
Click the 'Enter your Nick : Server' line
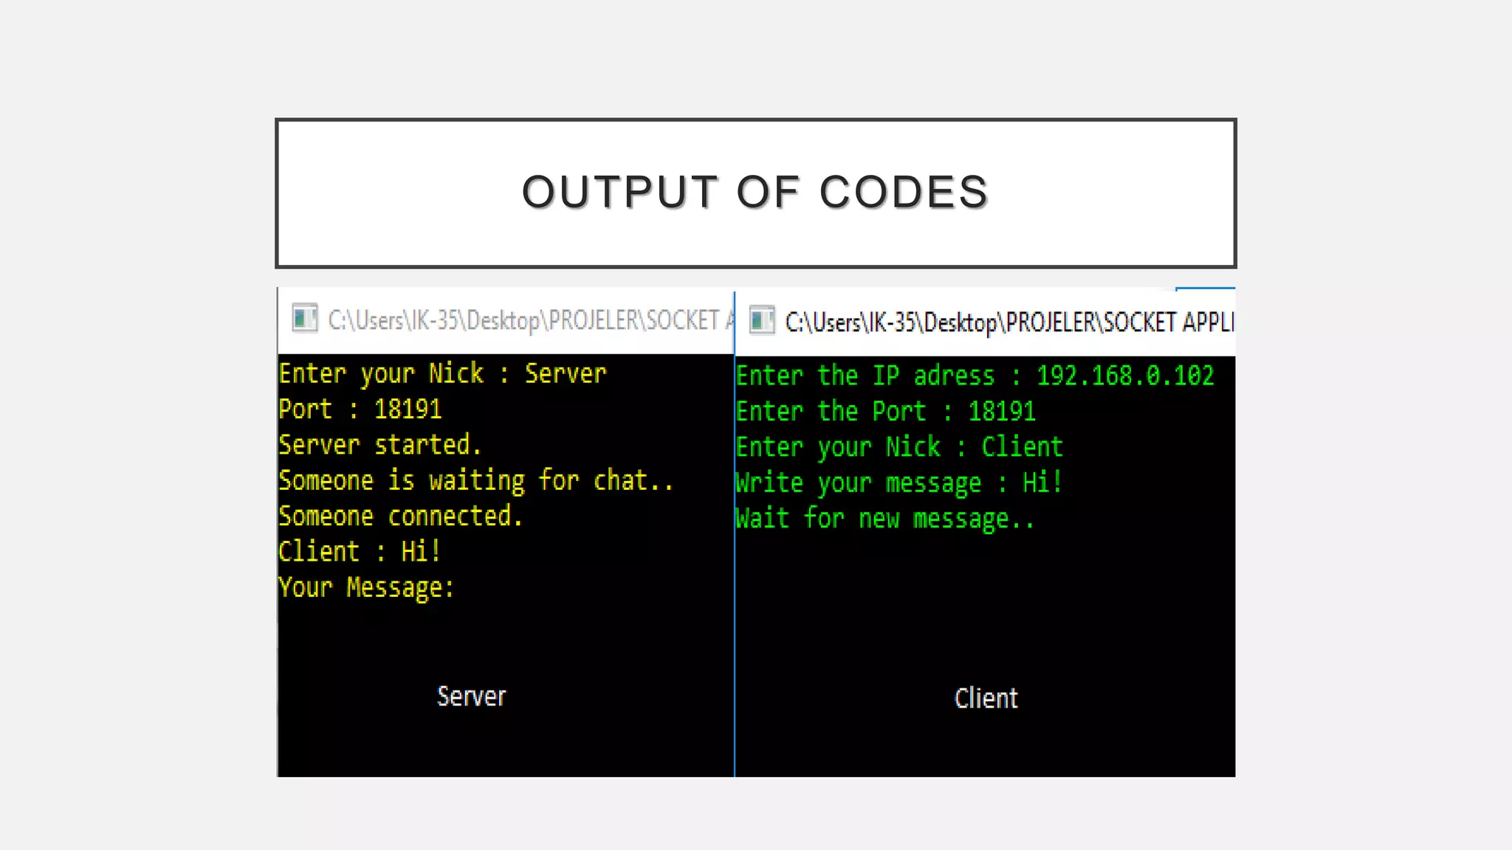[x=442, y=374]
